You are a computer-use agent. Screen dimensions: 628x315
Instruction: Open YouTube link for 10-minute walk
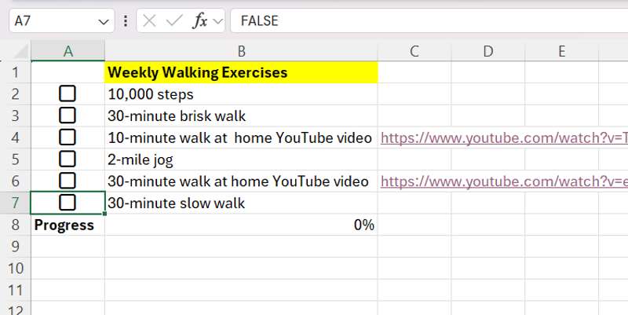tap(502, 138)
